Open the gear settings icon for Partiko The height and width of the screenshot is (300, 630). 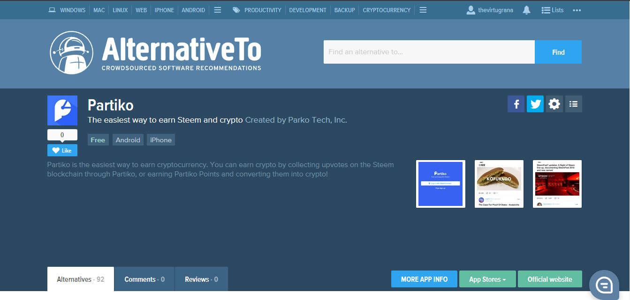pyautogui.click(x=554, y=104)
